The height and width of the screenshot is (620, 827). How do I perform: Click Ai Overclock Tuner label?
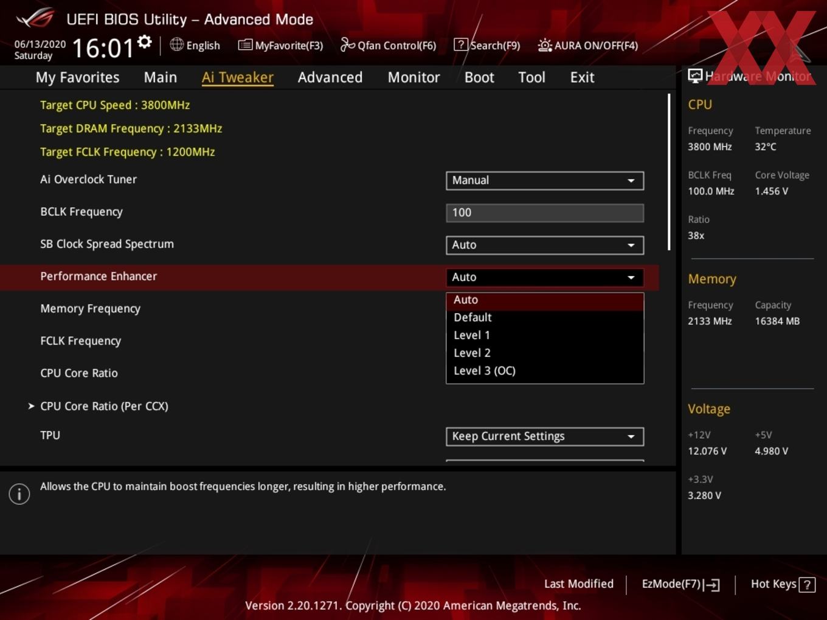[x=88, y=179]
